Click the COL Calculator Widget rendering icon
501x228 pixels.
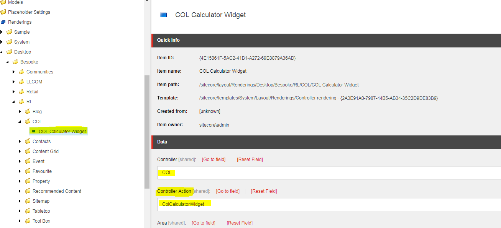click(x=33, y=131)
